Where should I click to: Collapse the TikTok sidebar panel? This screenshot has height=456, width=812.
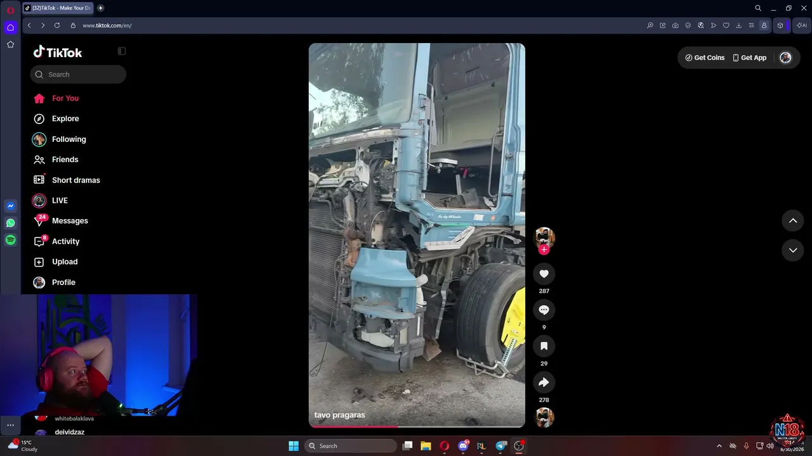pyautogui.click(x=122, y=51)
